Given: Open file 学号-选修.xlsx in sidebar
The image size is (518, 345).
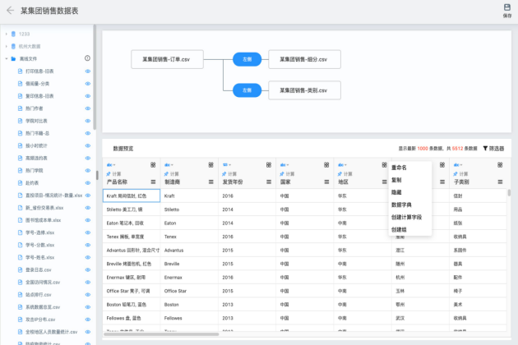Looking at the screenshot, I should pyautogui.click(x=40, y=232).
